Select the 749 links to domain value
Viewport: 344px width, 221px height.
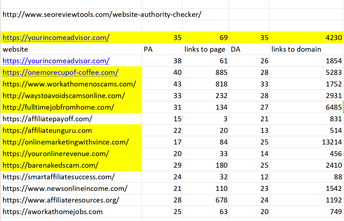click(x=307, y=212)
